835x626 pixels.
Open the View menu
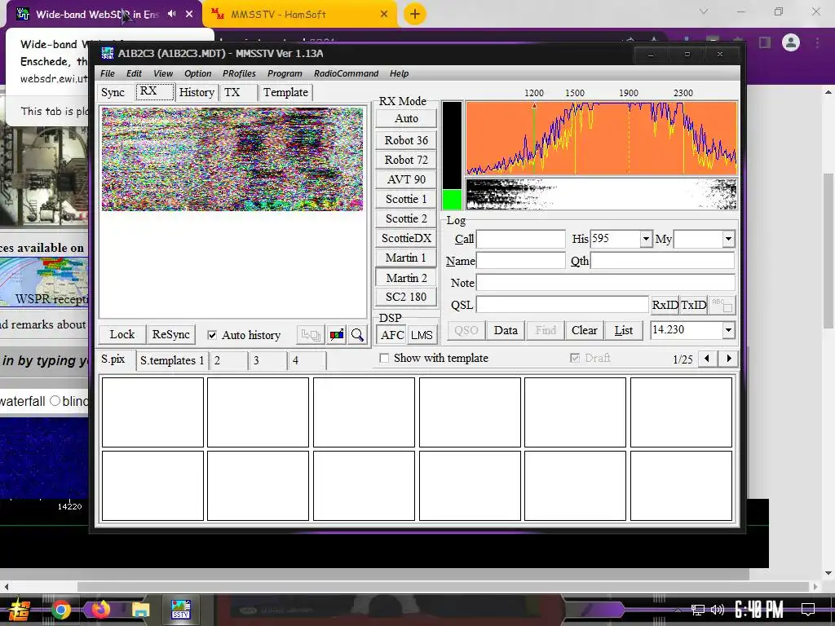pos(163,73)
